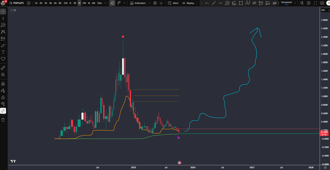Hide all drawings with the eye toggle

3,104
